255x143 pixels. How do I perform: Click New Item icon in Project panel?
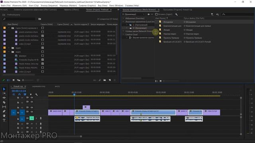click(x=110, y=80)
